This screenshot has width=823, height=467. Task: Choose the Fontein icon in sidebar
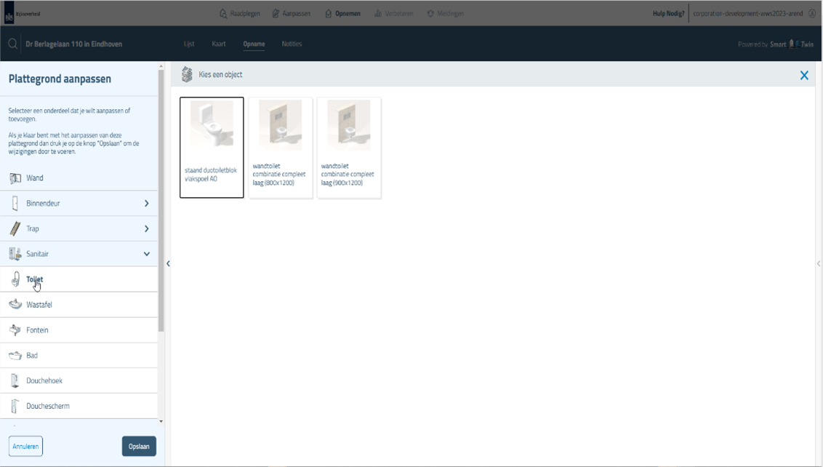[x=15, y=330]
